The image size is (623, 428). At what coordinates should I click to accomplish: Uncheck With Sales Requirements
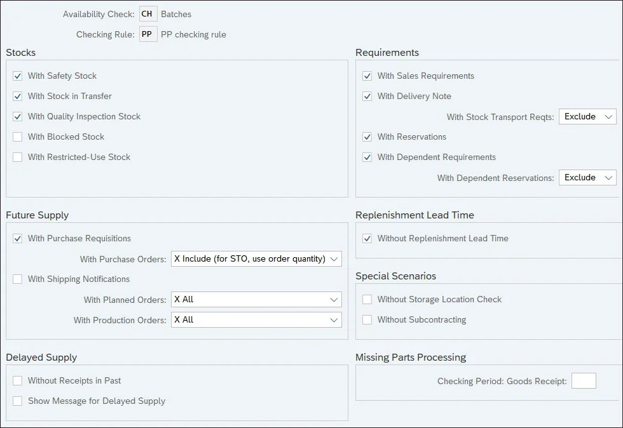click(367, 76)
